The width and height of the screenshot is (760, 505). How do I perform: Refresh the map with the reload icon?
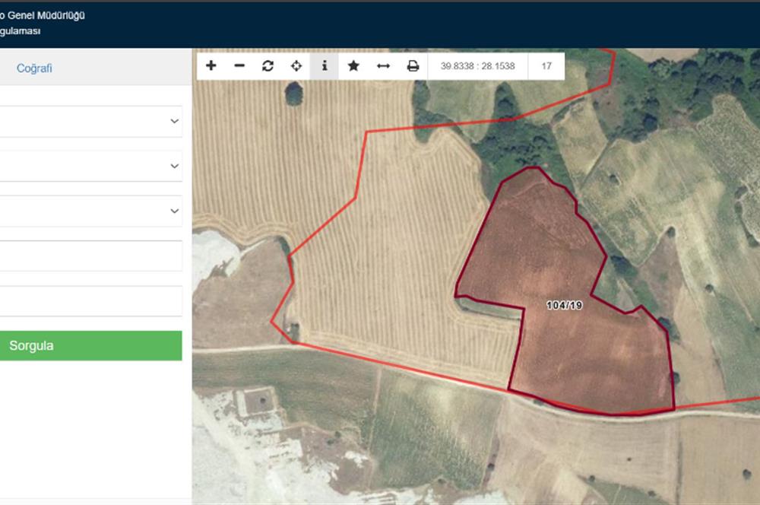[268, 66]
